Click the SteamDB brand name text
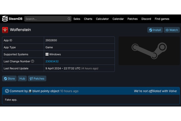Viewport: 181px width, 121px height. click(x=16, y=19)
